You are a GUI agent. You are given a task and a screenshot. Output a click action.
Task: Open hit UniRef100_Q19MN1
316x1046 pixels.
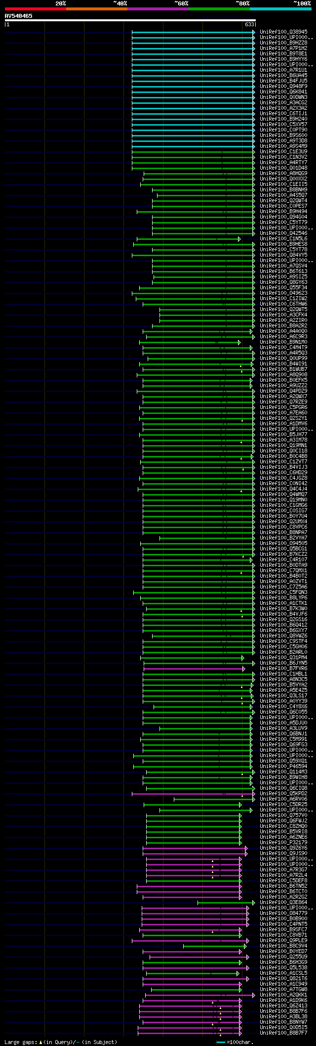(283, 446)
